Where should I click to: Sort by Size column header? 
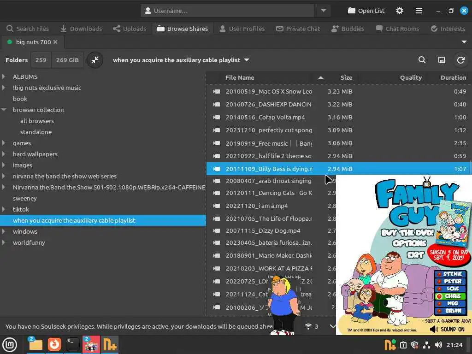[x=346, y=77]
